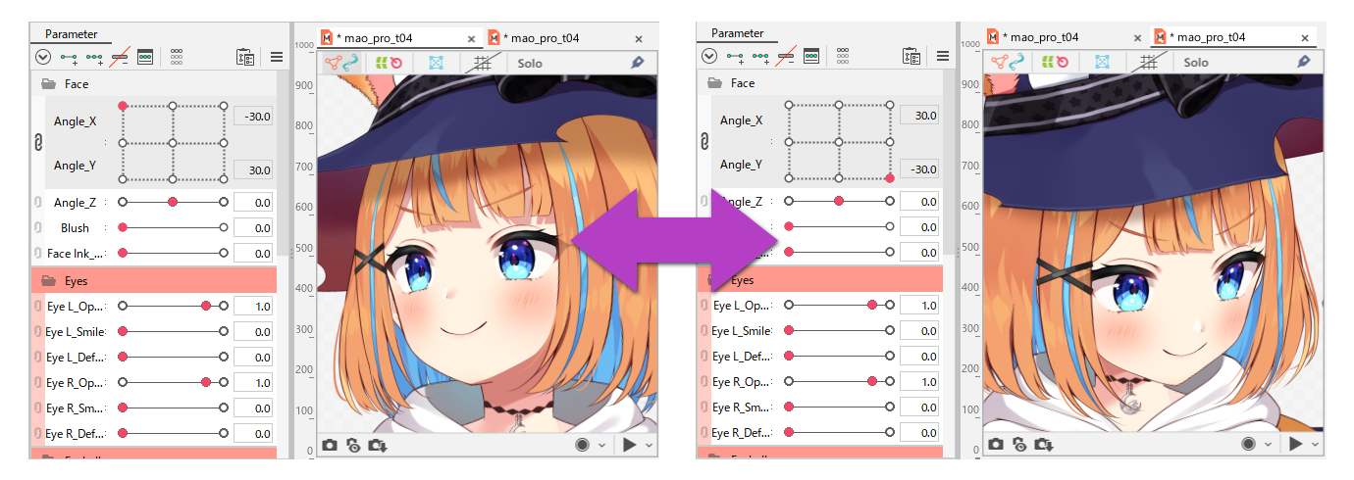Close the second mao_pro_t04 tab in right view
1354x480 pixels.
click(x=1305, y=38)
